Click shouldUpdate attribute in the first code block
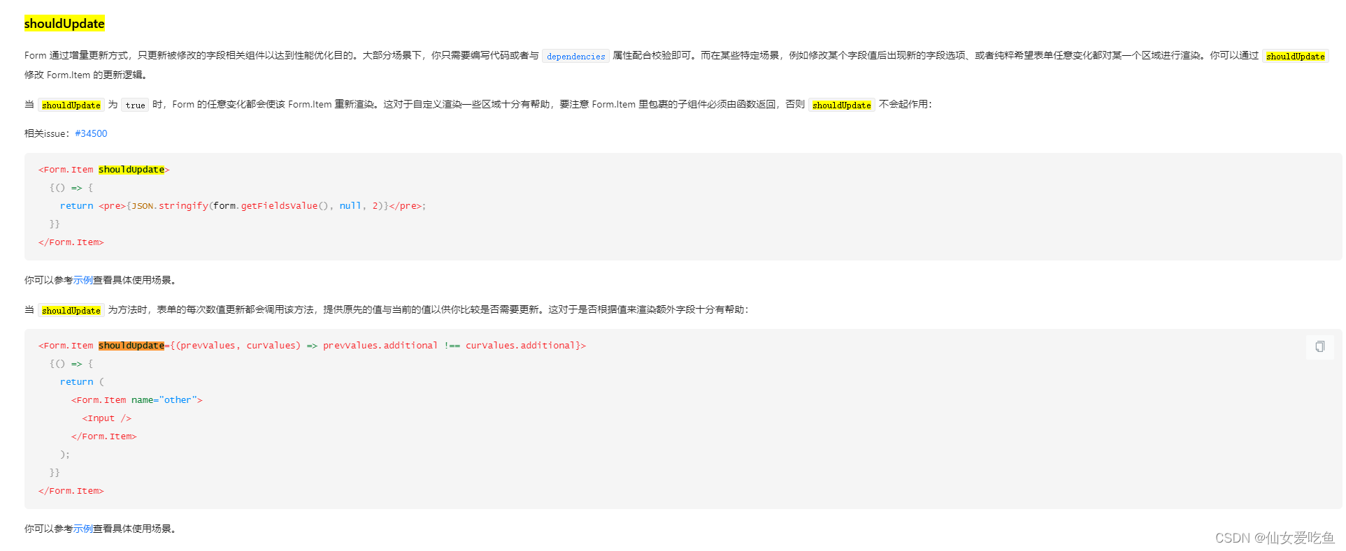This screenshot has width=1346, height=551. (x=131, y=170)
